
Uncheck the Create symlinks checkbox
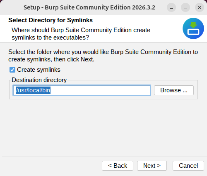coord(12,70)
